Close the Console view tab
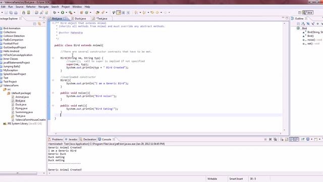 pyautogui.click(x=114, y=140)
